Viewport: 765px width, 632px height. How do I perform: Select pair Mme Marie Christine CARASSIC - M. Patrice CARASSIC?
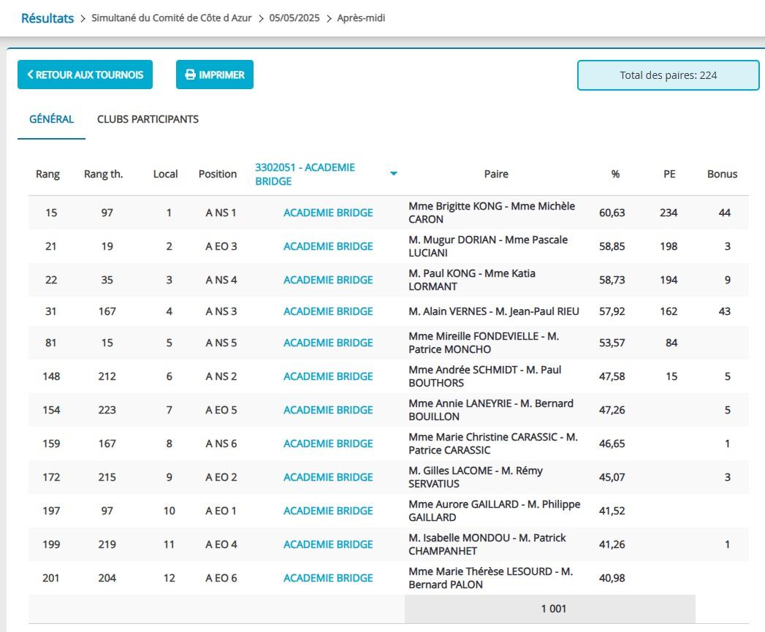point(493,444)
